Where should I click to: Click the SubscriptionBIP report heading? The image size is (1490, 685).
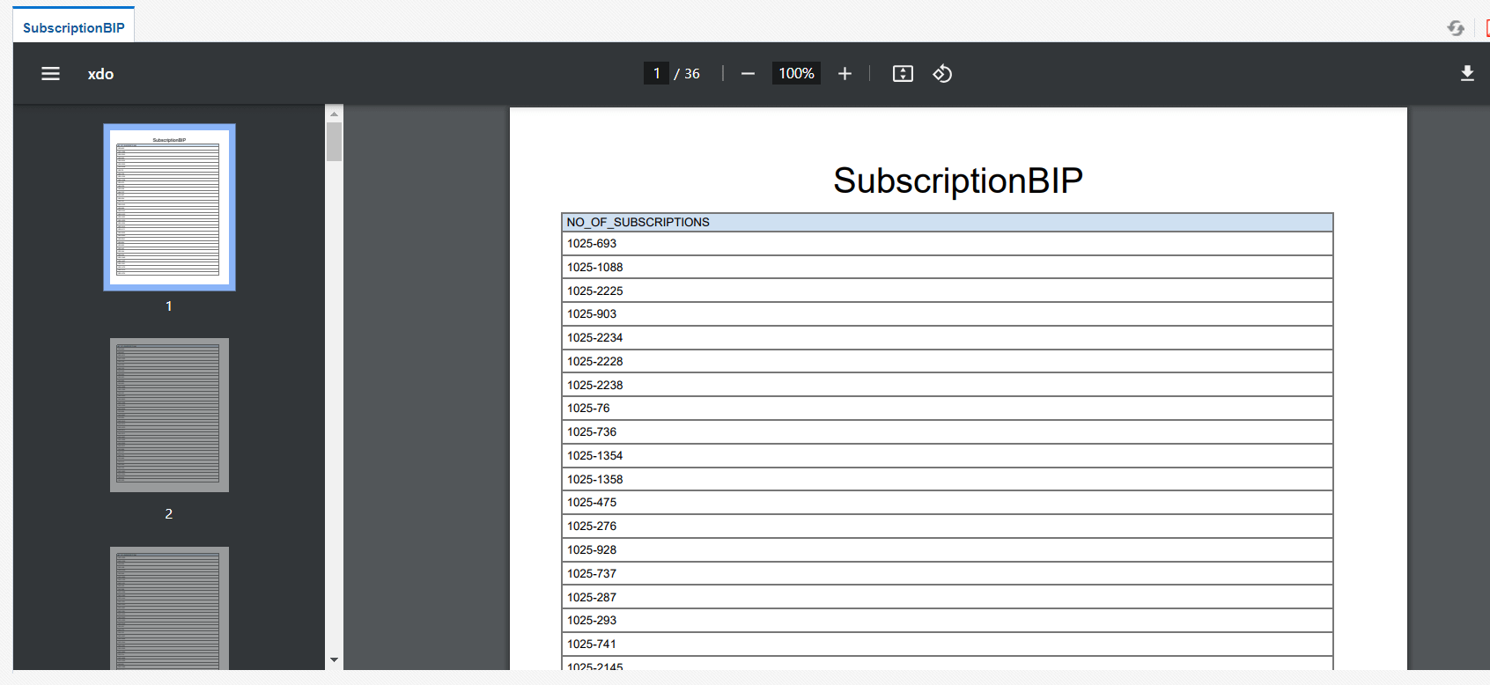(x=958, y=180)
